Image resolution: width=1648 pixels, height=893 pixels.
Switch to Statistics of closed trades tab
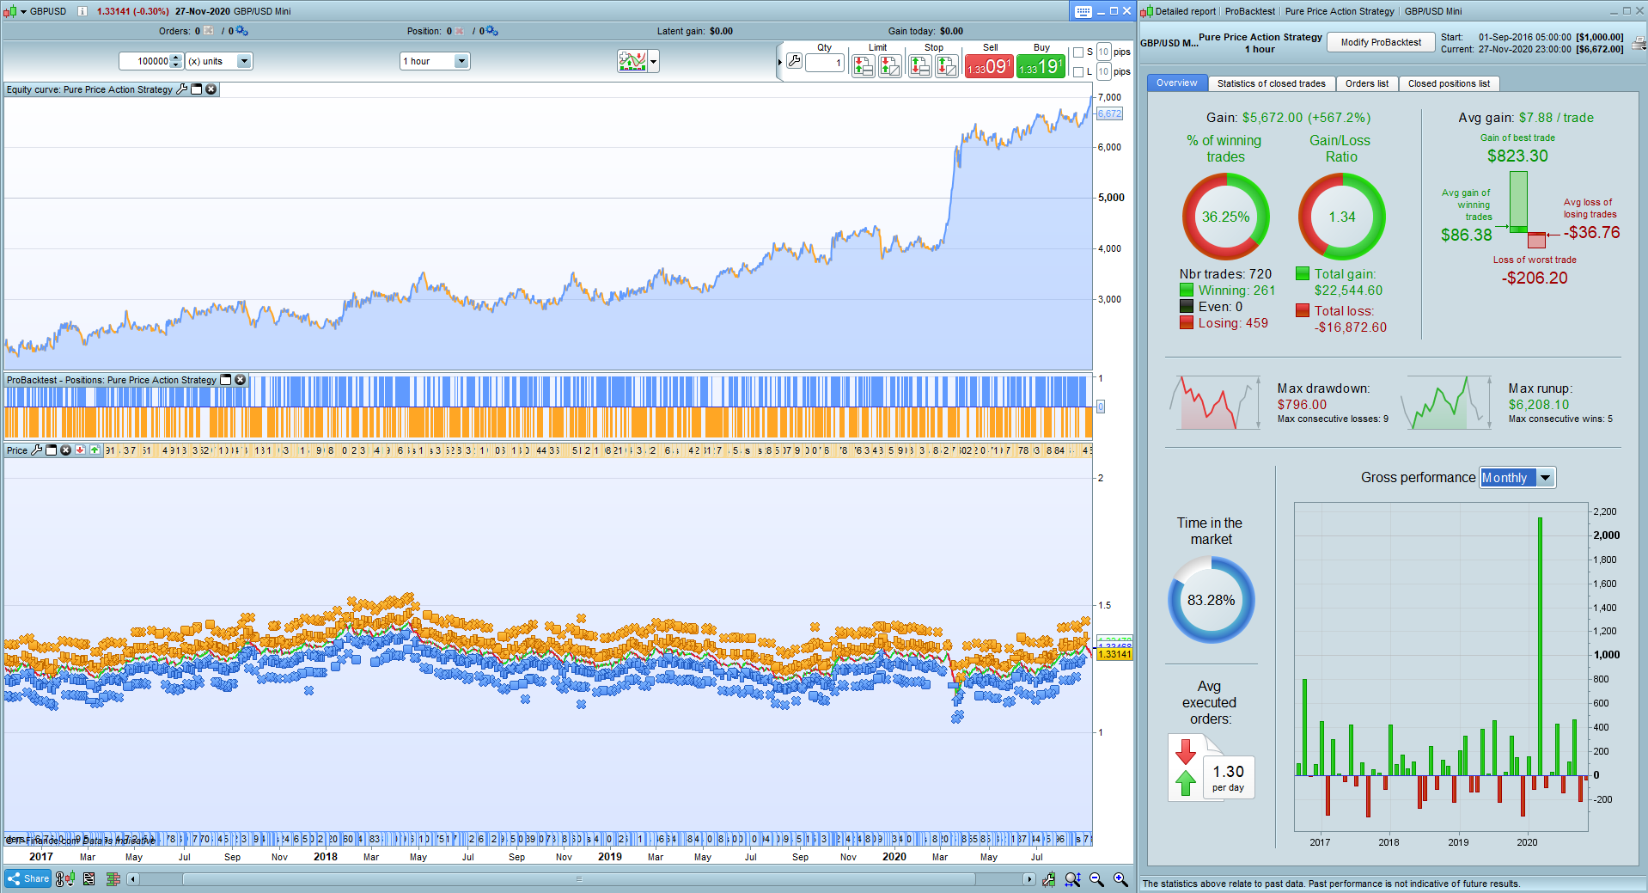1272,83
